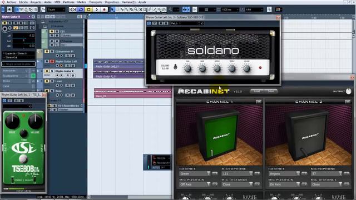Flip the Soldano channel toggle switch
356x200 pixels.
pyautogui.click(x=175, y=67)
